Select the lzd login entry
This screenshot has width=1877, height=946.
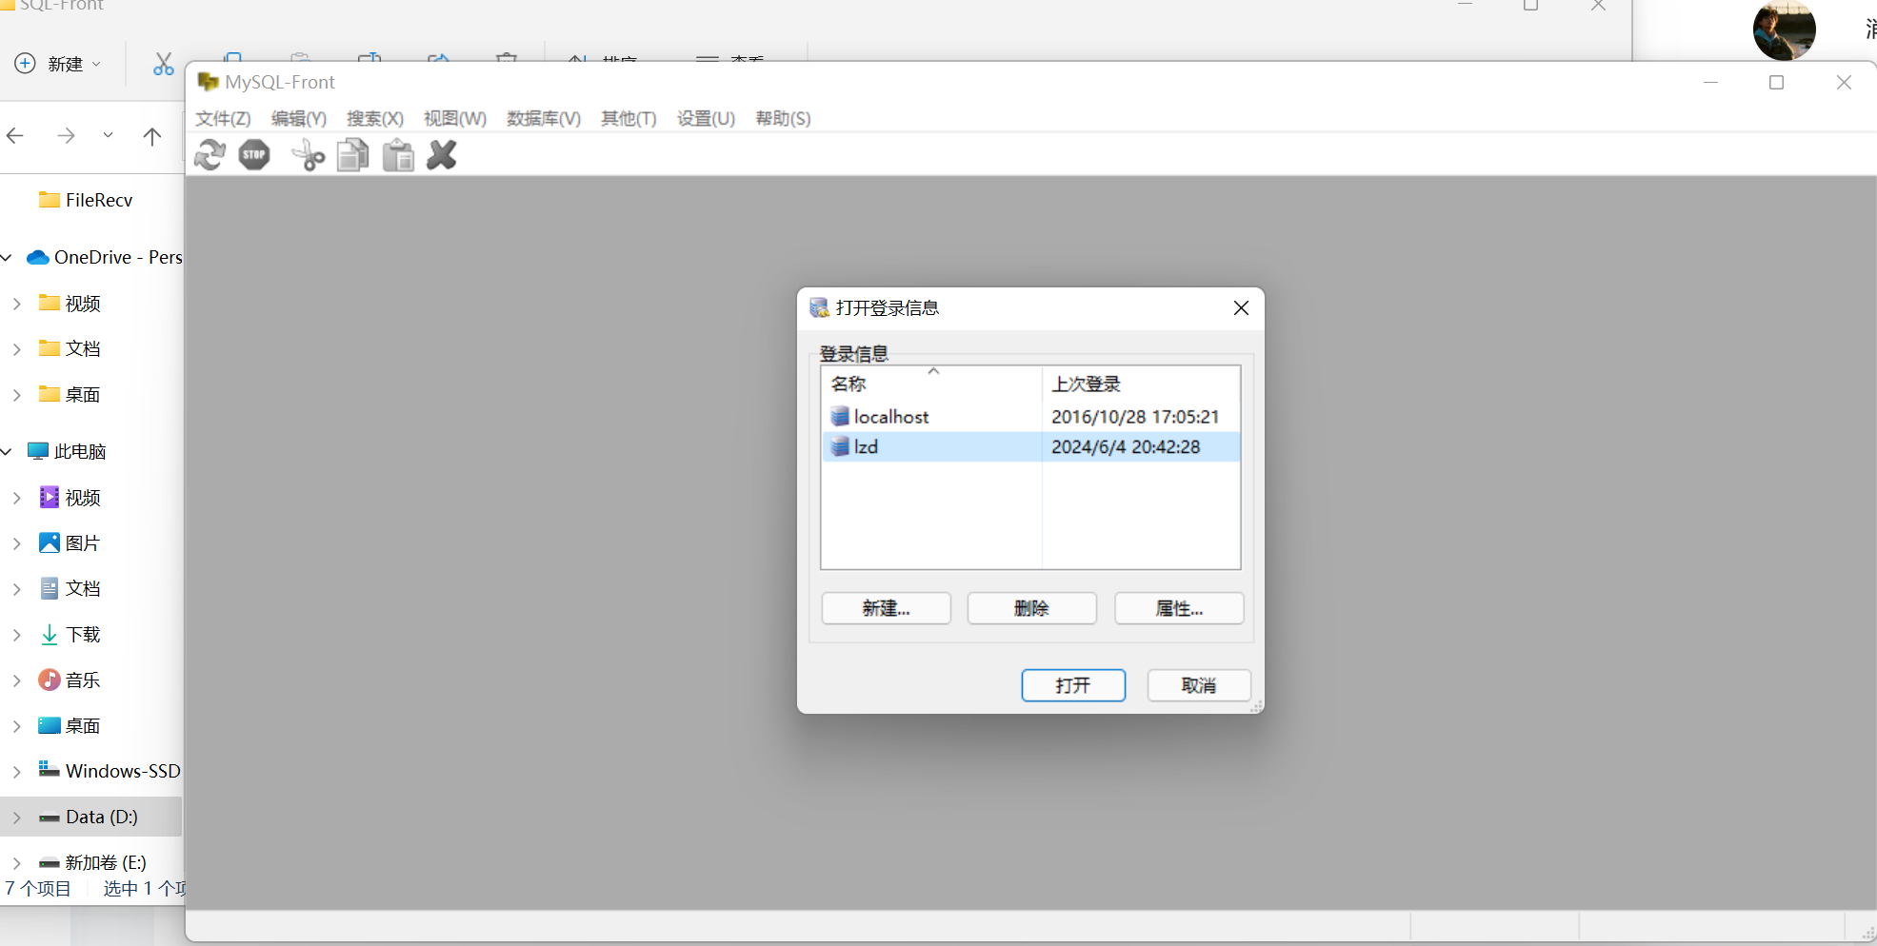1031,446
